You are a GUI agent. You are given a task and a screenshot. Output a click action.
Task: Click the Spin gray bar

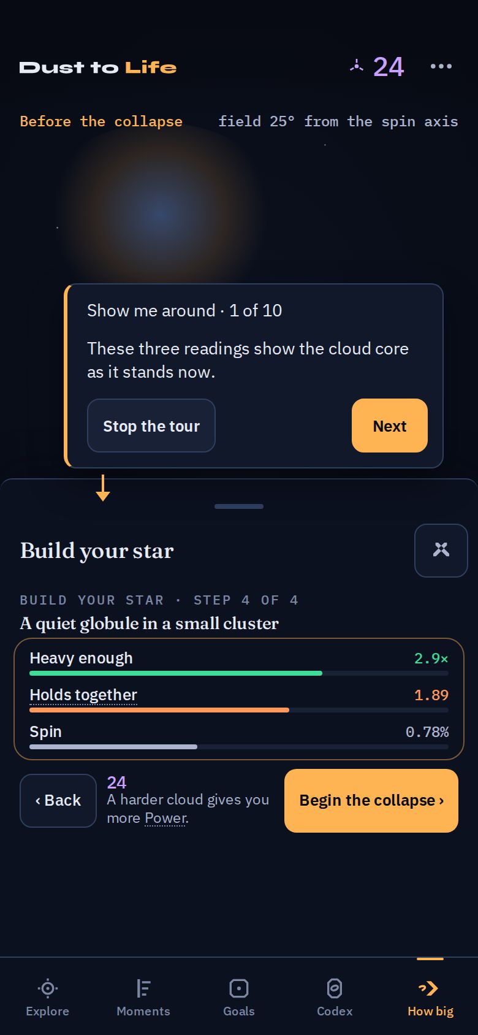coord(113,747)
